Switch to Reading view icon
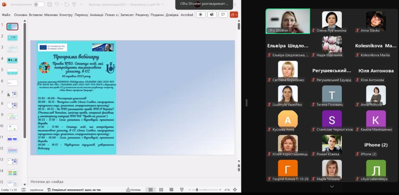The image size is (399, 195). click(x=171, y=190)
